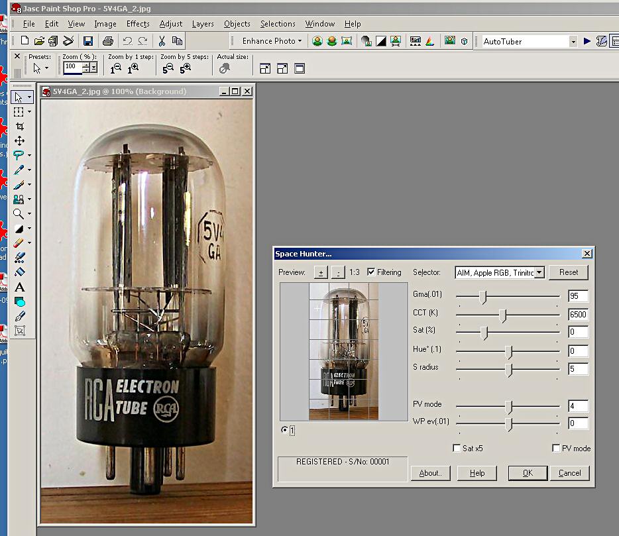Zoom out by 5 steps

coord(168,69)
